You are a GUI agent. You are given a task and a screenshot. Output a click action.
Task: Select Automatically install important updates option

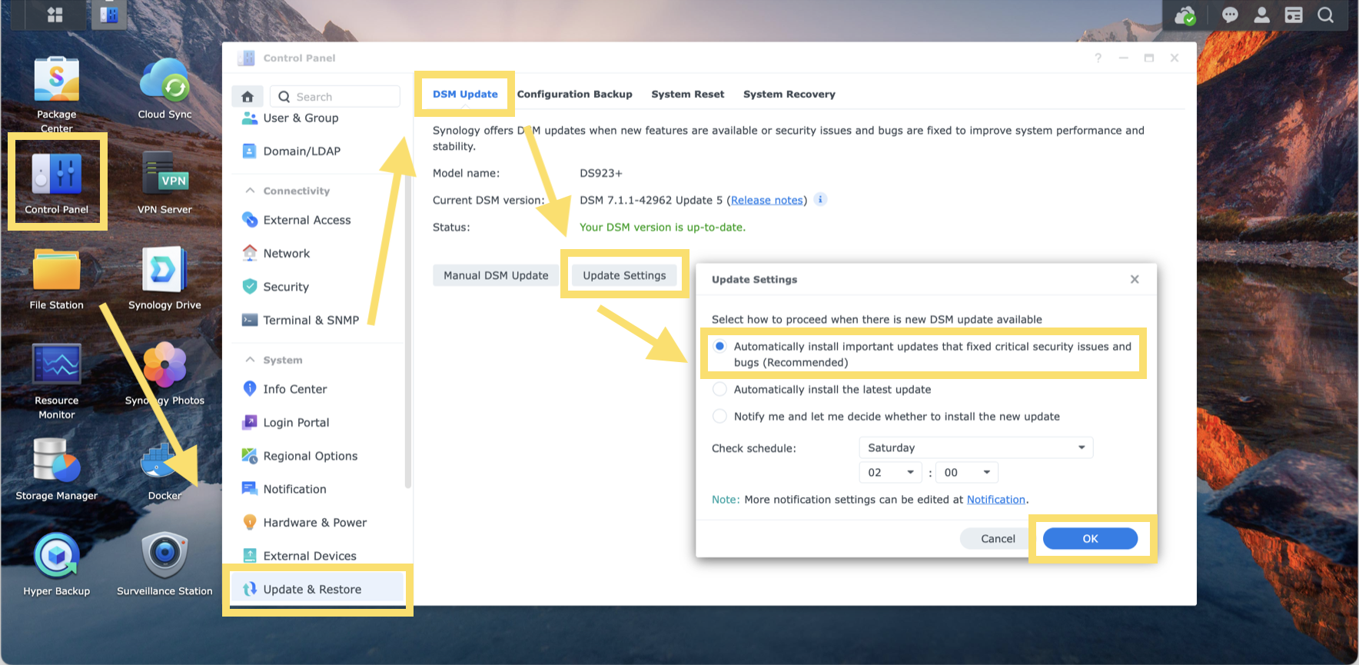[719, 347]
